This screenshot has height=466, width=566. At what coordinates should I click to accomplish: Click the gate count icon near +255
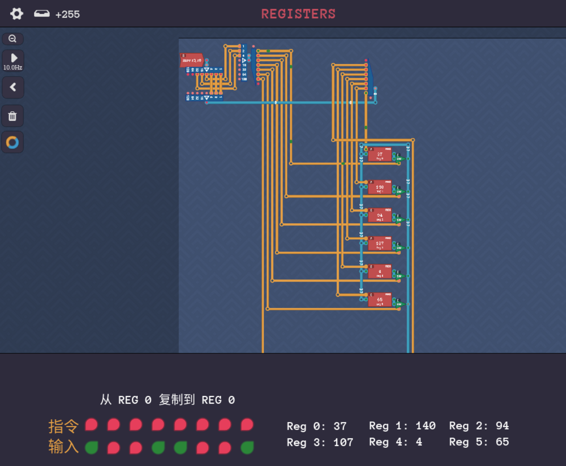click(42, 14)
